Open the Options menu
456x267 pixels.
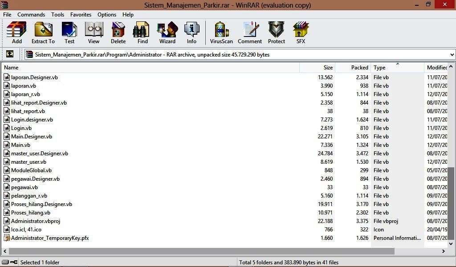(x=106, y=14)
